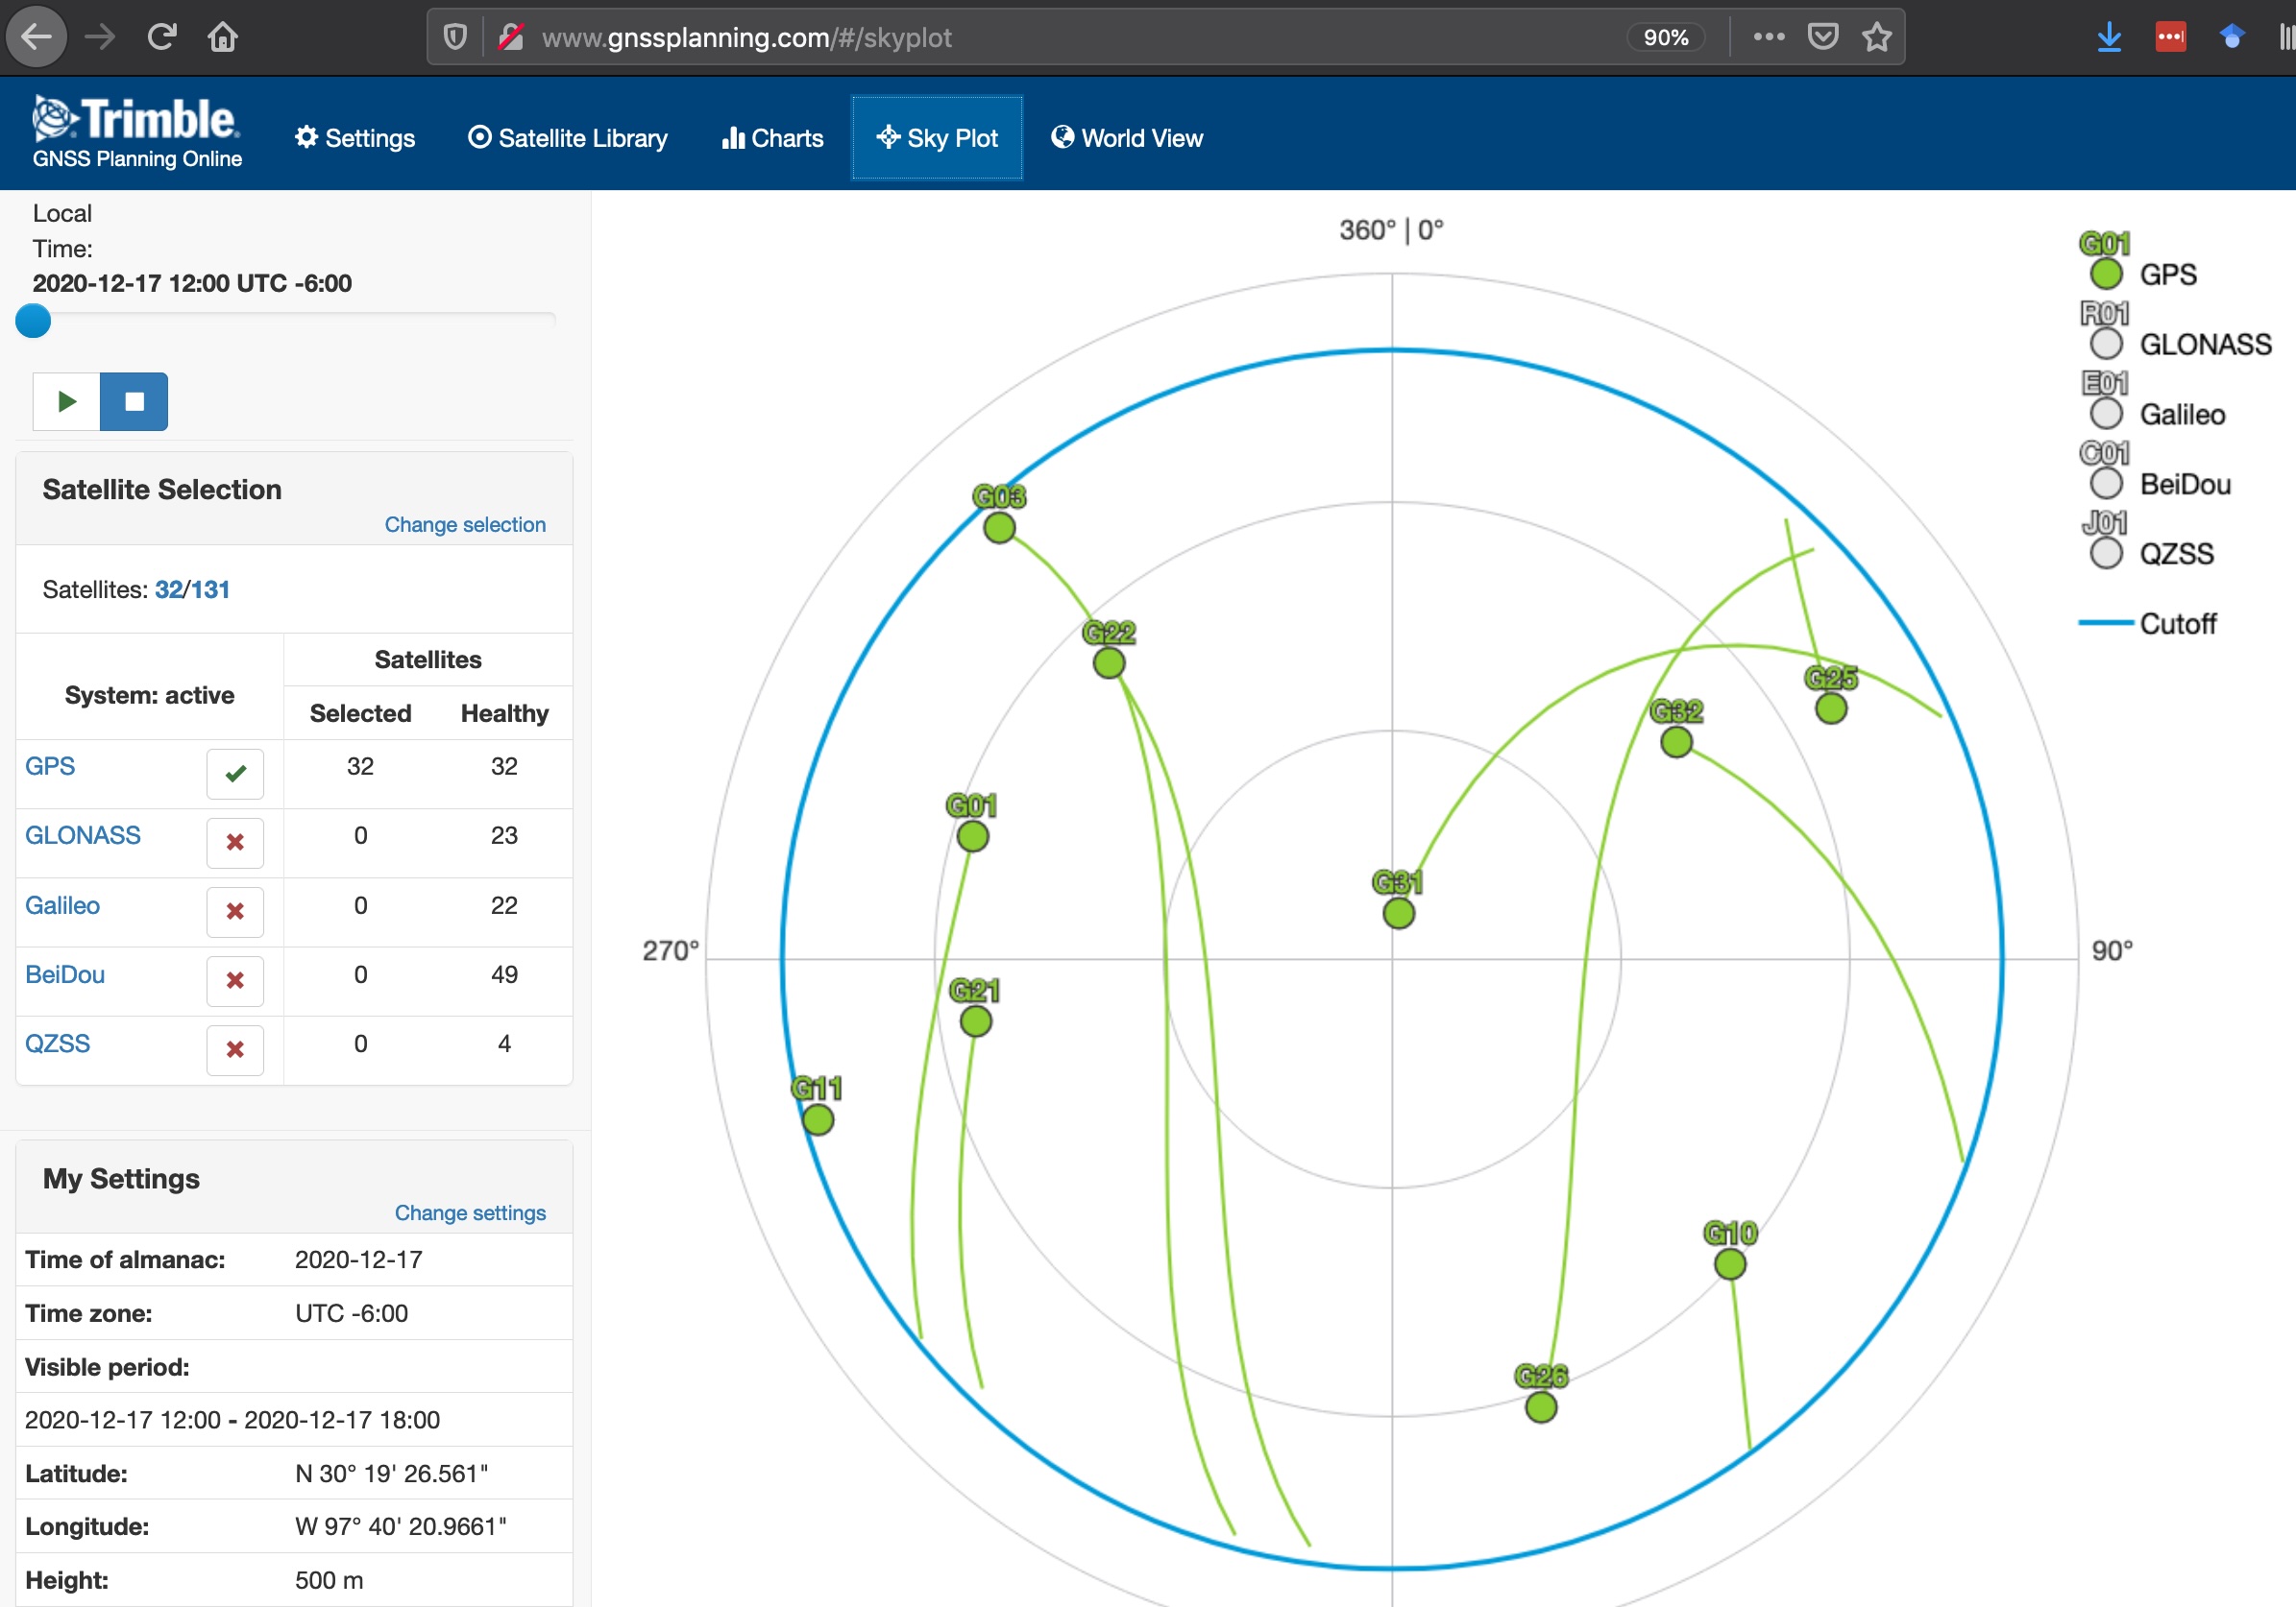Enable the GLONASS system toggle
Image resolution: width=2296 pixels, height=1607 pixels.
(235, 843)
